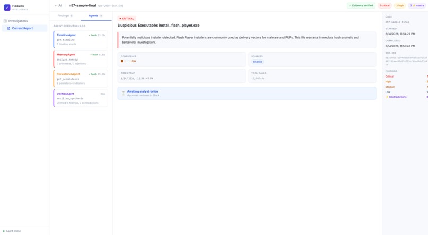Click the orange confidence level indicator square
Image resolution: width=428 pixels, height=235 pixels.
coord(122,61)
